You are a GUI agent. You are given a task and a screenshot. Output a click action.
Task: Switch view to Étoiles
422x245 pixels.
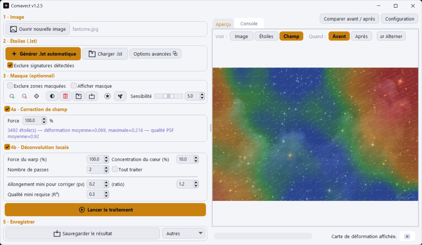(x=266, y=36)
